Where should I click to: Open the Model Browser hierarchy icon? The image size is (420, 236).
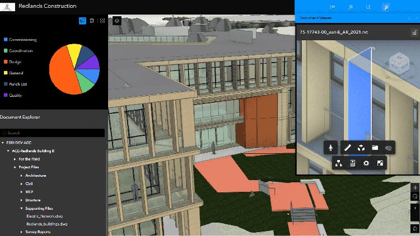(x=339, y=163)
